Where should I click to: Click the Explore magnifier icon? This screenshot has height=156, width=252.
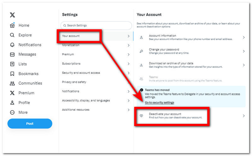12,35
